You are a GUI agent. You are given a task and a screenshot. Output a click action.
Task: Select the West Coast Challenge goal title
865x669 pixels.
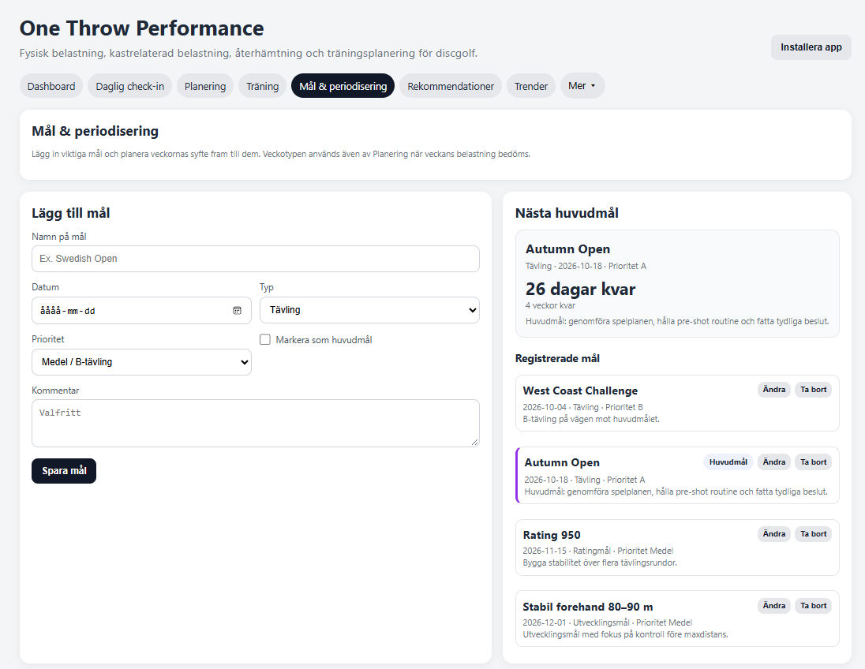tap(580, 391)
